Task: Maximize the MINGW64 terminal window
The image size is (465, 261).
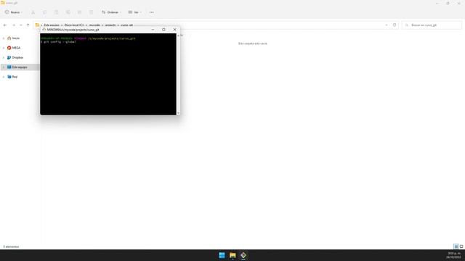Action: 163,30
